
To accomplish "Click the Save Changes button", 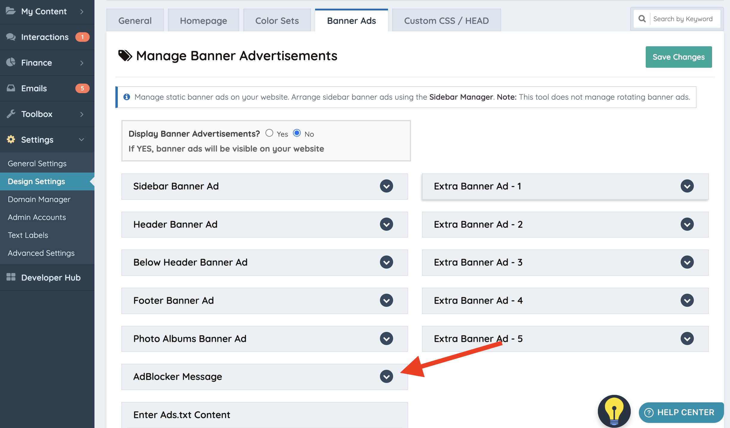I will pyautogui.click(x=679, y=57).
